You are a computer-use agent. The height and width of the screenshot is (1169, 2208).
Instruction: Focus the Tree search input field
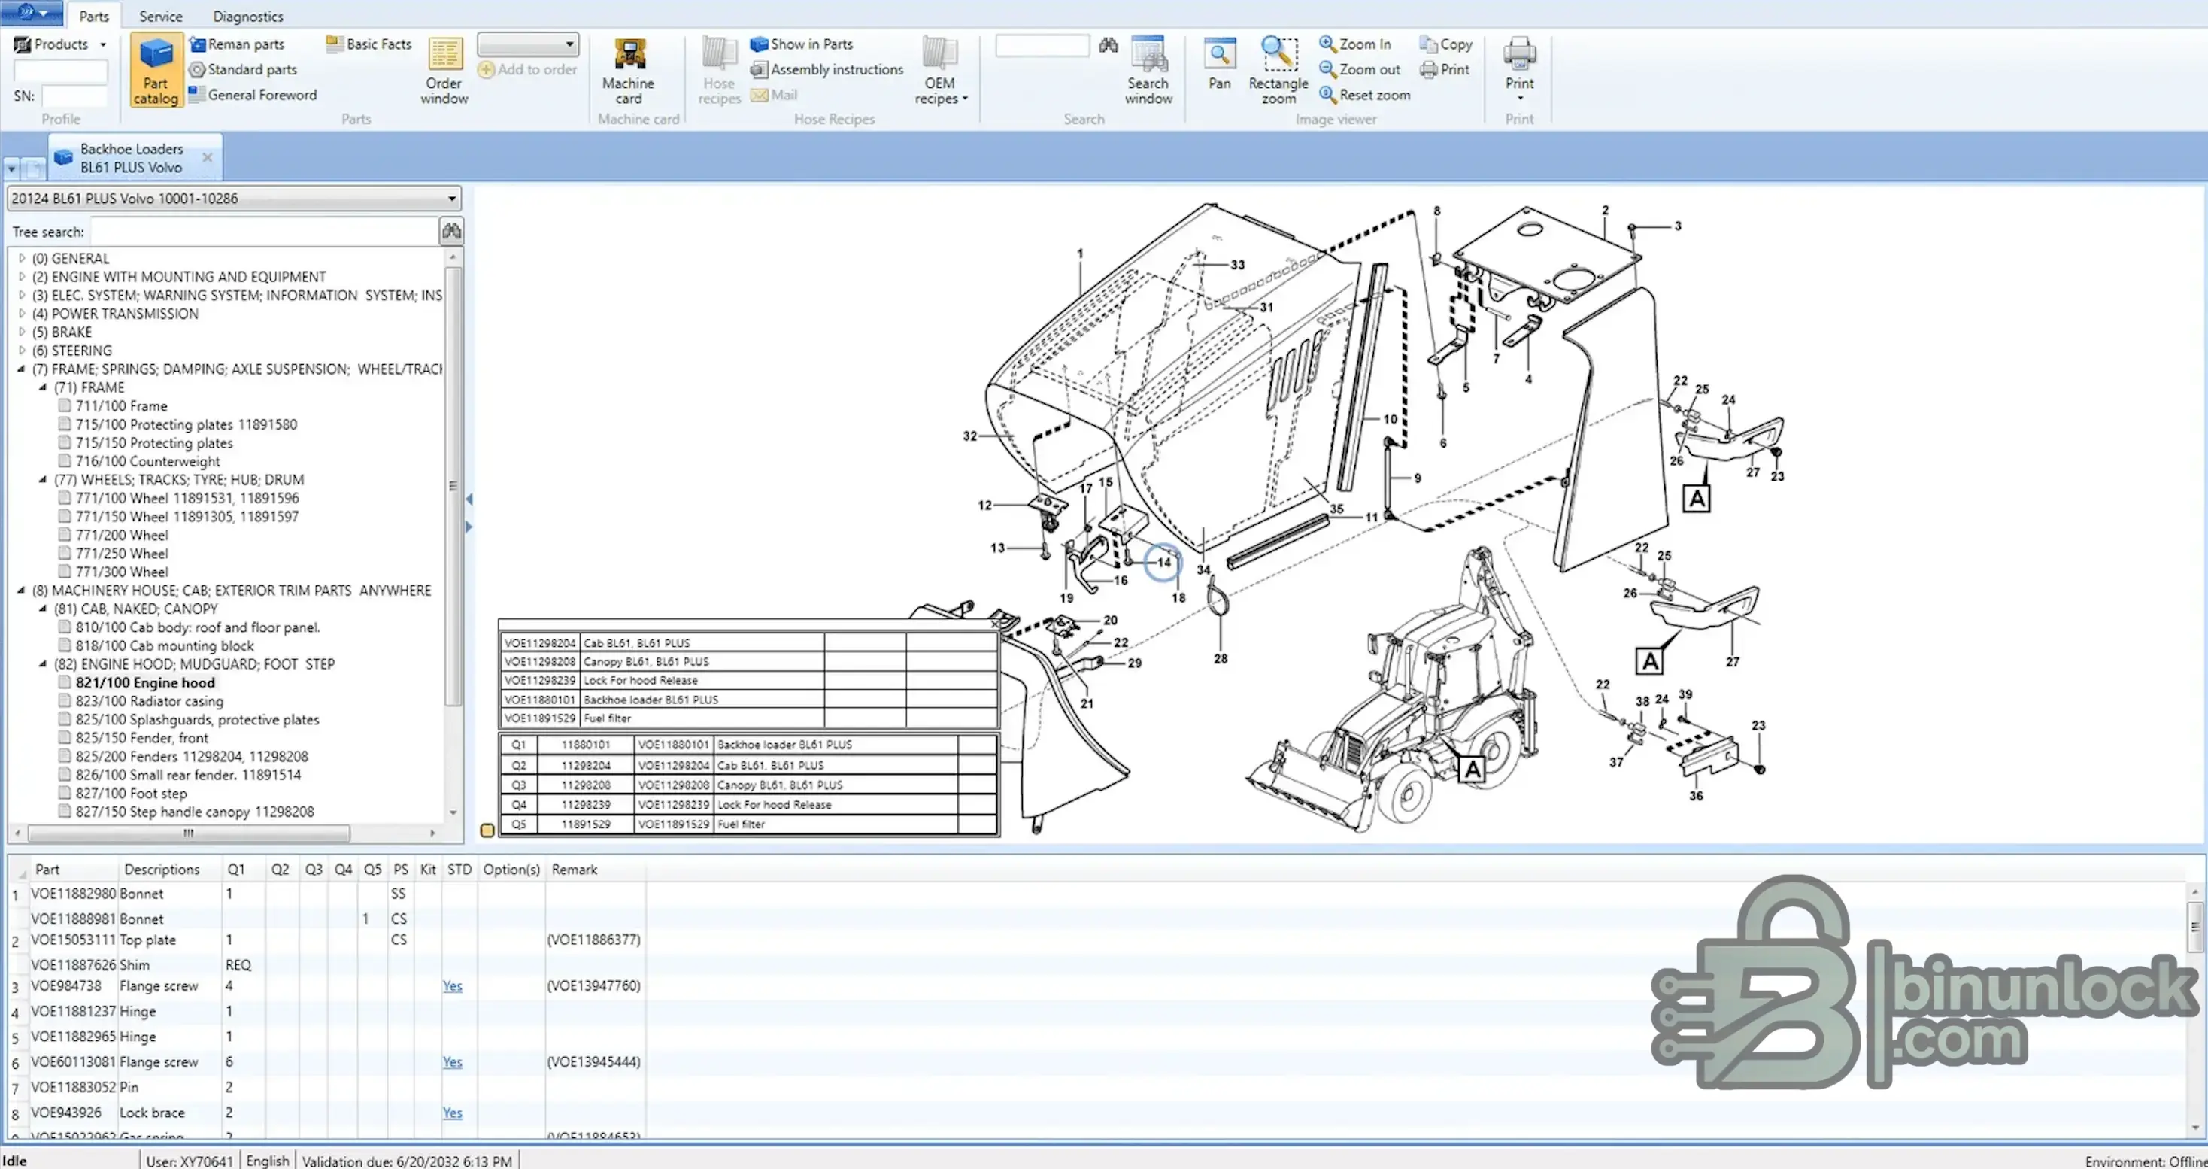265,232
